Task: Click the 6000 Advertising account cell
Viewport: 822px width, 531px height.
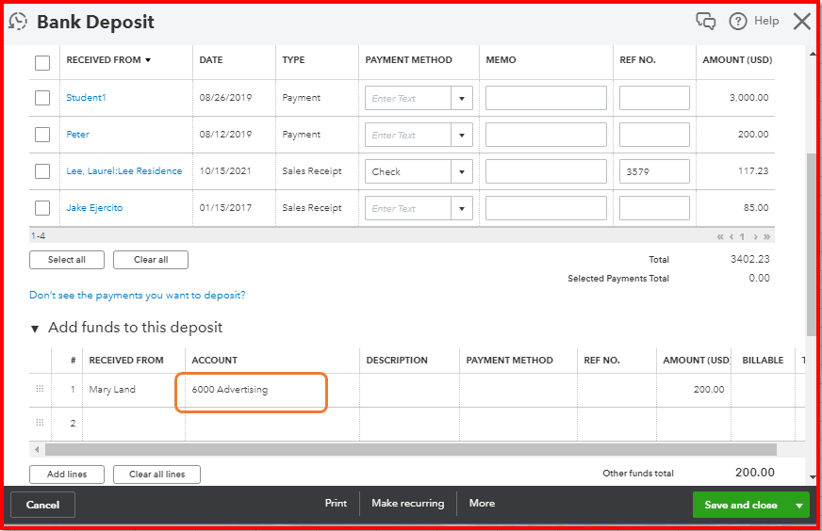Action: (272, 390)
